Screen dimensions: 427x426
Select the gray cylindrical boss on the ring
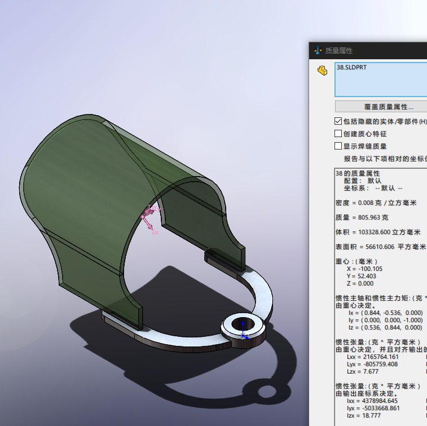pos(244,334)
